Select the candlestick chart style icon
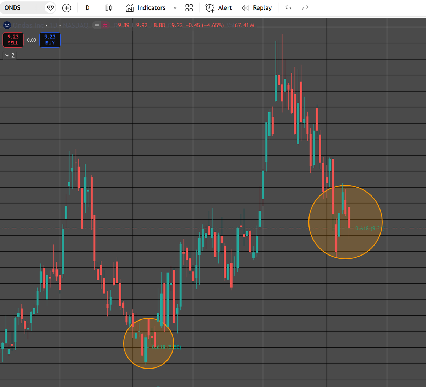This screenshot has width=426, height=387. pyautogui.click(x=108, y=7)
